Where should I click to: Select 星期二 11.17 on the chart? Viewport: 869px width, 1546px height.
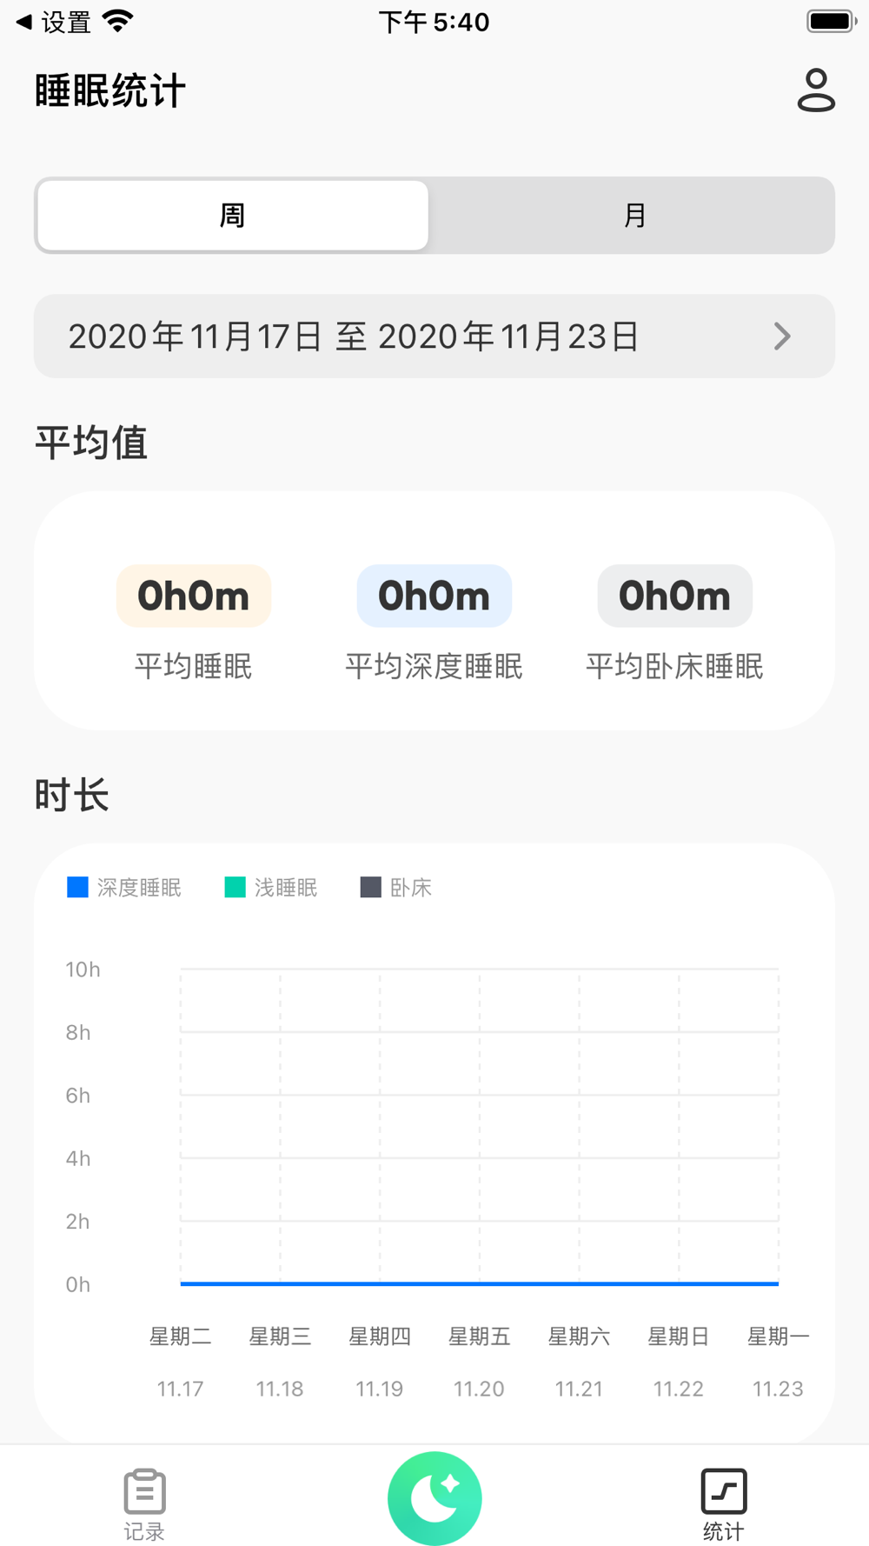pyautogui.click(x=181, y=1361)
